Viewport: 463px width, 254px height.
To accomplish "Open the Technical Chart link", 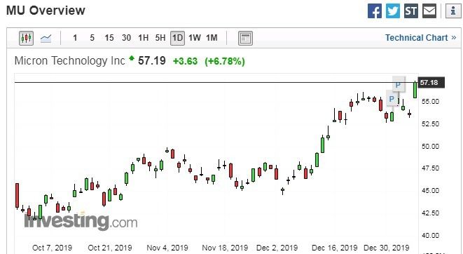I will click(x=420, y=38).
